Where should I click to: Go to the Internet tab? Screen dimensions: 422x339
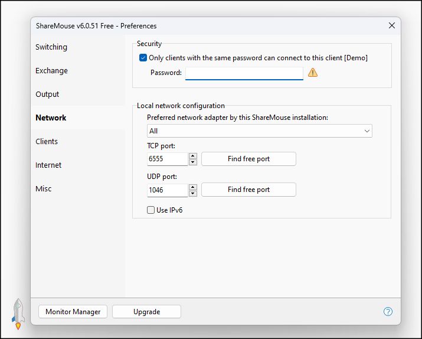(x=48, y=165)
